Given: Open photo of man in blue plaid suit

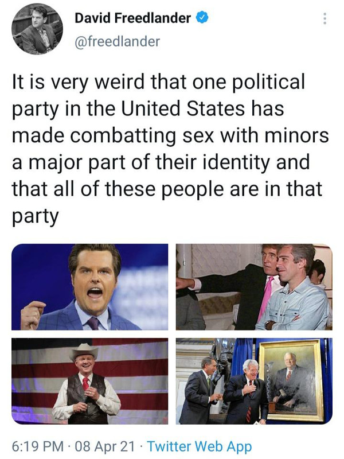Looking at the screenshot, I should 90,287.
